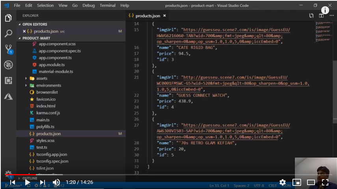This screenshot has height=189, width=337.
Task: Expand the environments folder
Action: [x=48, y=85]
